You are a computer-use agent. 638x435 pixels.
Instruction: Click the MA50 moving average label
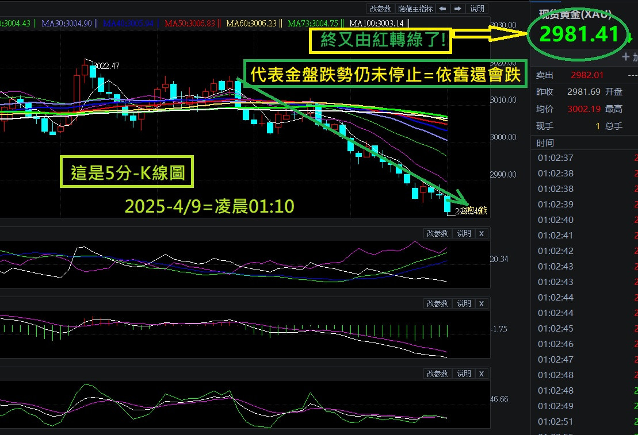click(x=189, y=24)
